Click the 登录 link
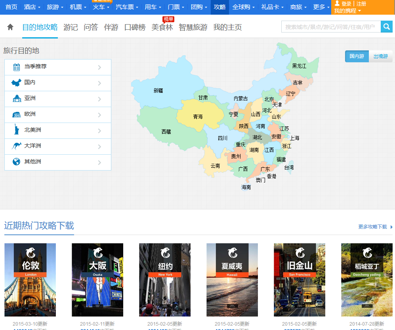The width and height of the screenshot is (395, 330). pos(346,4)
